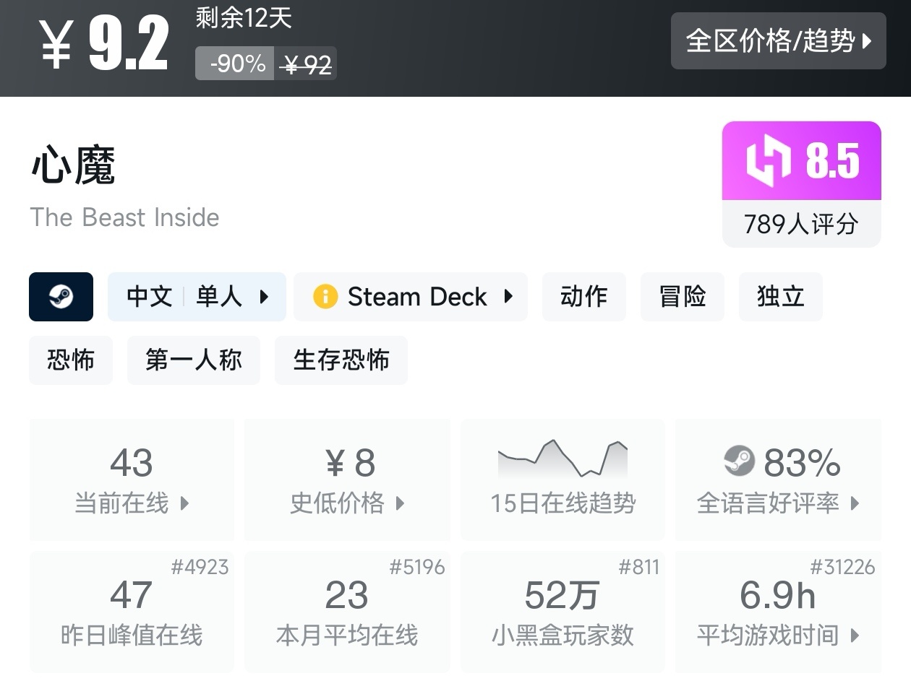Select the 冒险 genre tag

coord(682,297)
